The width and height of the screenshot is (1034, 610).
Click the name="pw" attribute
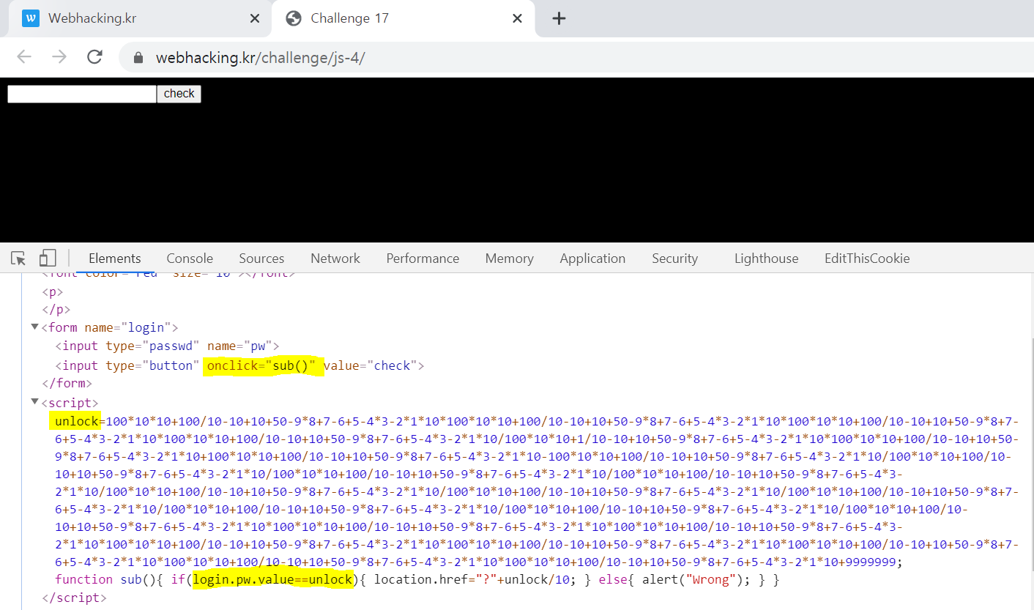[239, 346]
